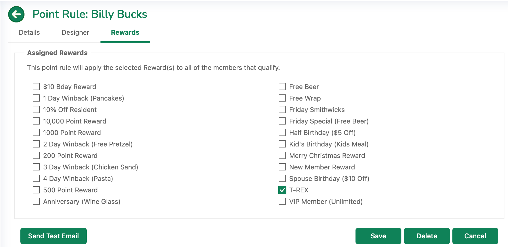
Task: Click the green back arrow icon
Action: pos(16,14)
